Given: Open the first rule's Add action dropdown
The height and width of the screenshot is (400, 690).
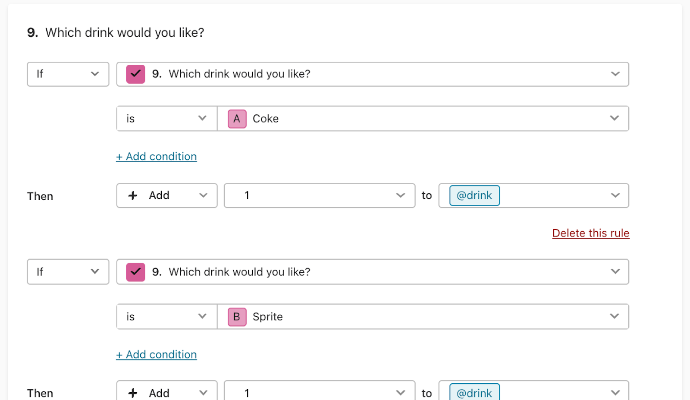Looking at the screenshot, I should pyautogui.click(x=167, y=195).
